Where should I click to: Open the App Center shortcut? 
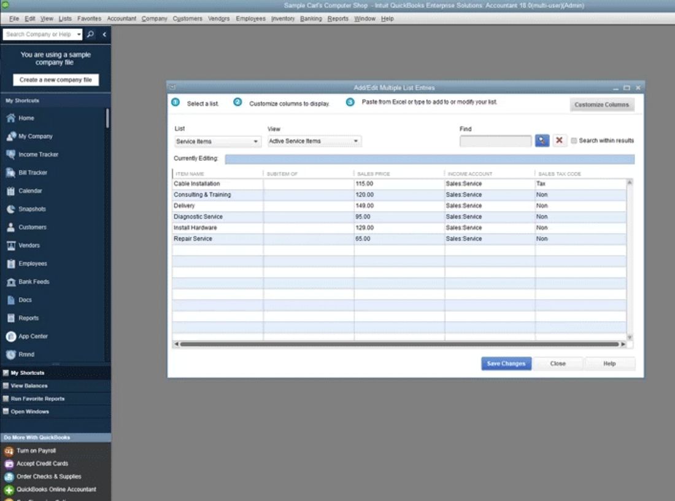click(26, 336)
